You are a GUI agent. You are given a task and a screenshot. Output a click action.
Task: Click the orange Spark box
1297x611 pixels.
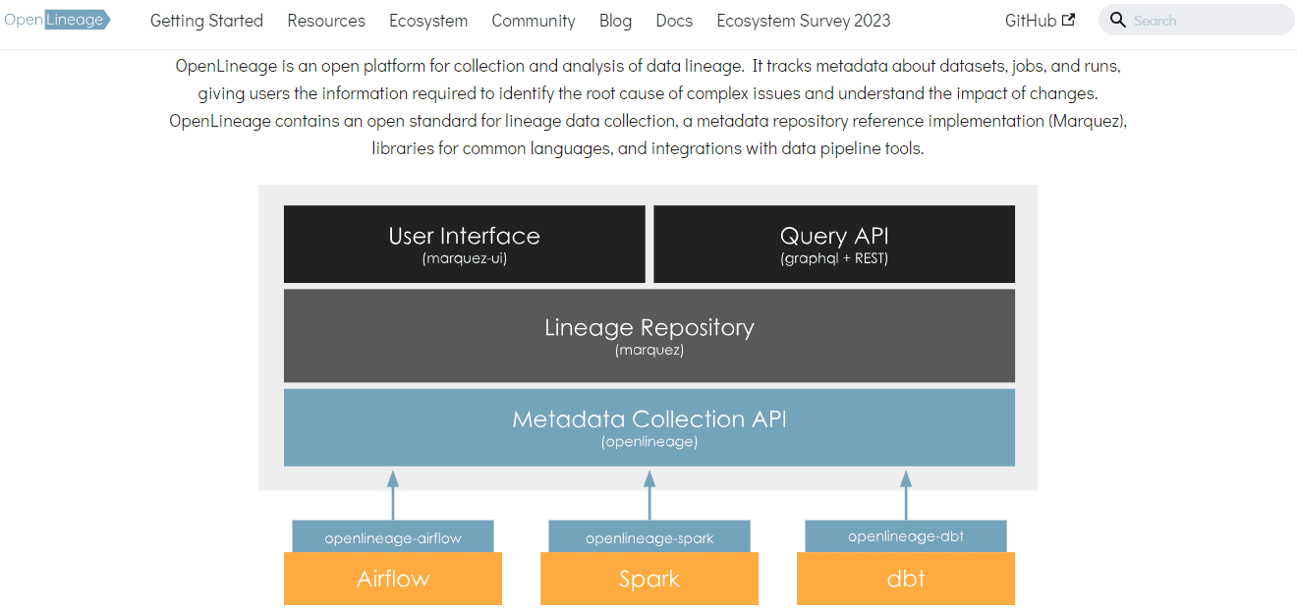[649, 579]
